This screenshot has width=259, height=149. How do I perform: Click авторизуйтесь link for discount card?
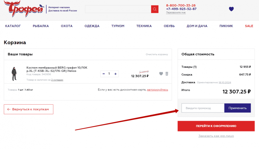pyautogui.click(x=157, y=90)
